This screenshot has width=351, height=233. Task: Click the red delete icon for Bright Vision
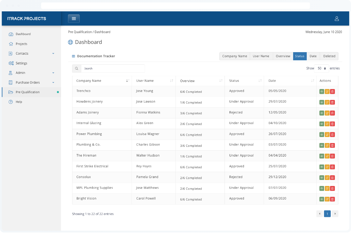[332, 199]
